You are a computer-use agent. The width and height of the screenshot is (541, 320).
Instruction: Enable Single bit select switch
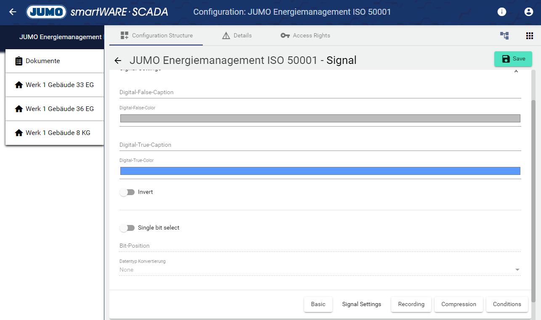[127, 228]
